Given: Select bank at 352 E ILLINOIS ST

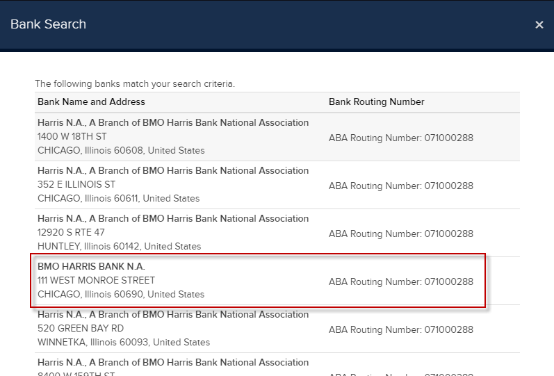Looking at the screenshot, I should pos(277,185).
